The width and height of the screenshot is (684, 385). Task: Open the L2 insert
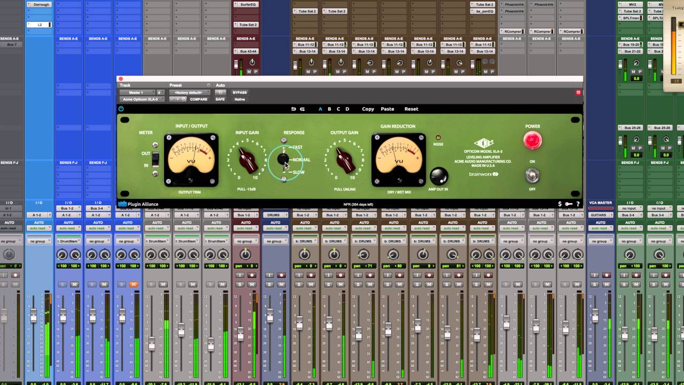[40, 25]
